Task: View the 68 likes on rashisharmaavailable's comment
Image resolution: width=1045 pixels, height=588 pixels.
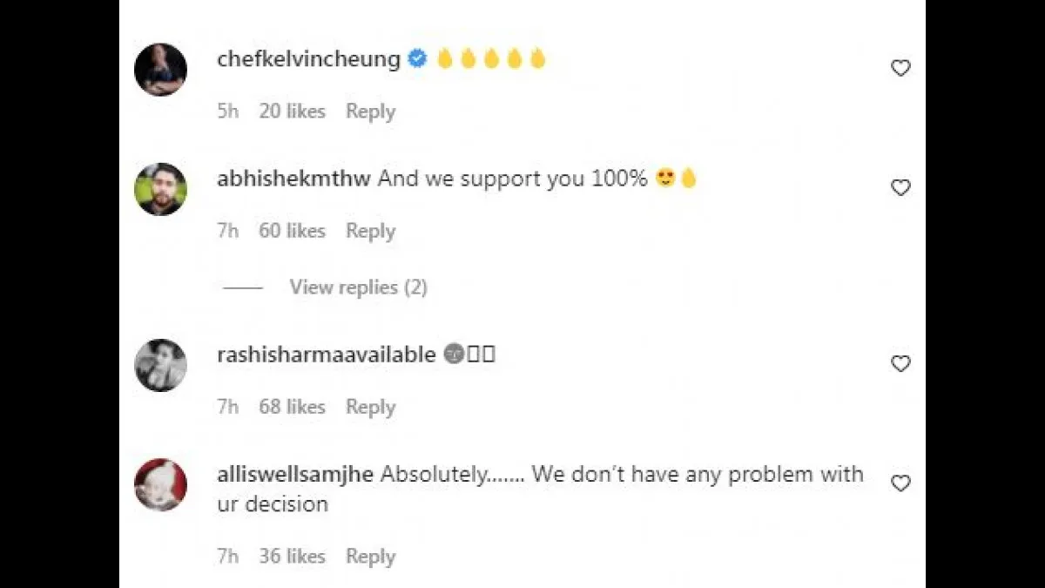Action: click(x=292, y=407)
